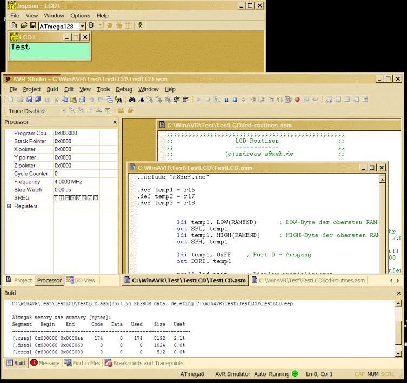Click the Print icon in AVR Studio toolbar
This screenshot has width=407, height=383.
(83, 100)
